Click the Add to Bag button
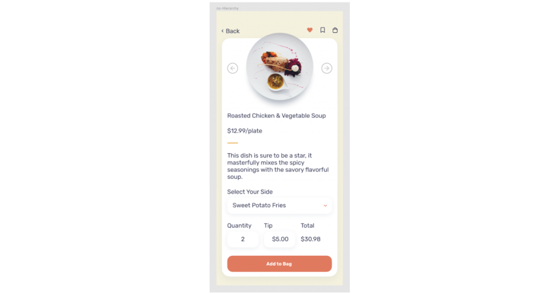This screenshot has height=294, width=559. [279, 264]
